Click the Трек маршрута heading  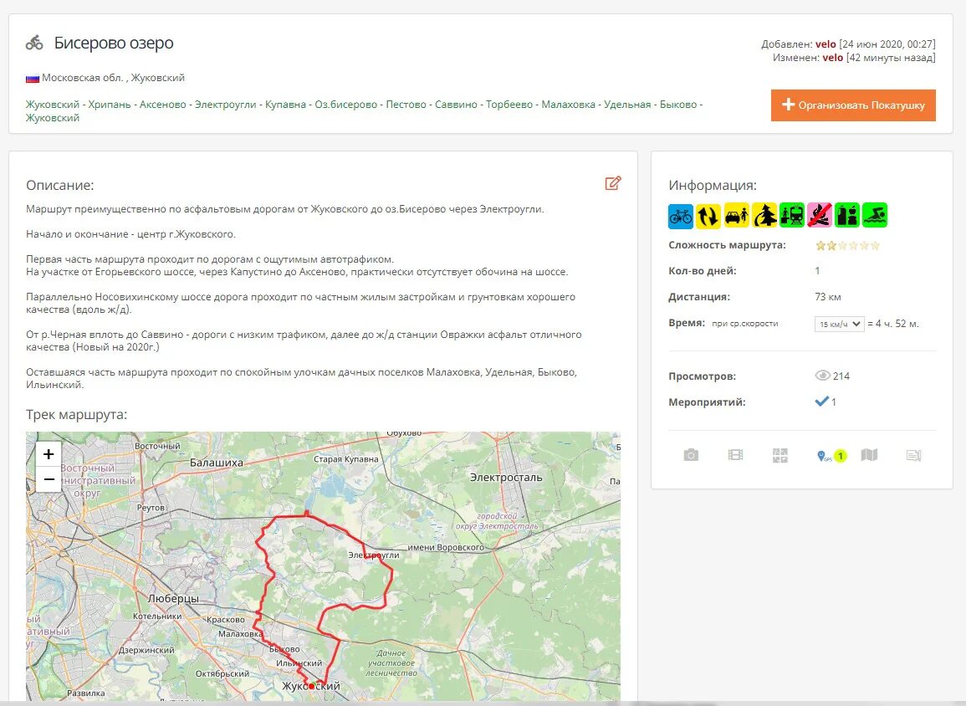76,415
